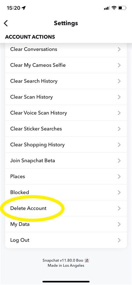Tap the chevron beside Clear Search History
This screenshot has height=285, width=132.
(x=119, y=81)
